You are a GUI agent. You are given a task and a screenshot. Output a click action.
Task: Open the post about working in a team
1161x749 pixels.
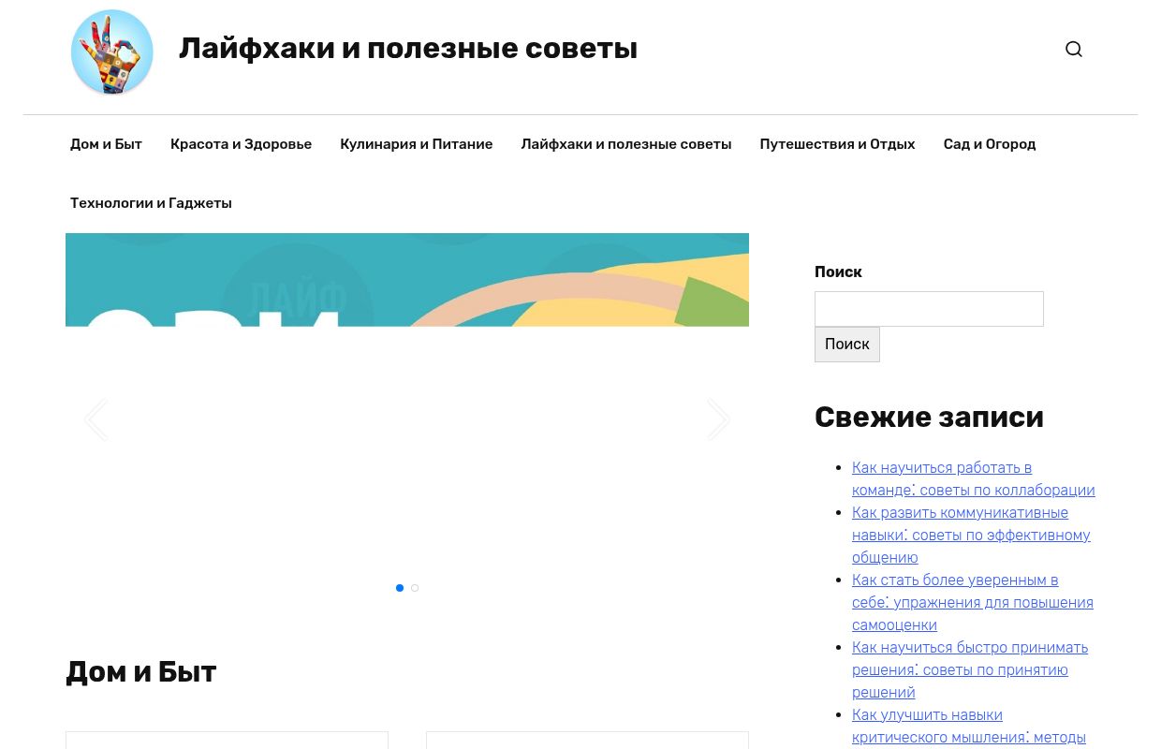pos(973,478)
